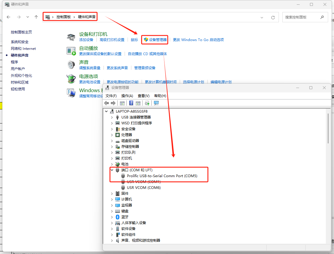Click the 处理器 chip icon

118,135
